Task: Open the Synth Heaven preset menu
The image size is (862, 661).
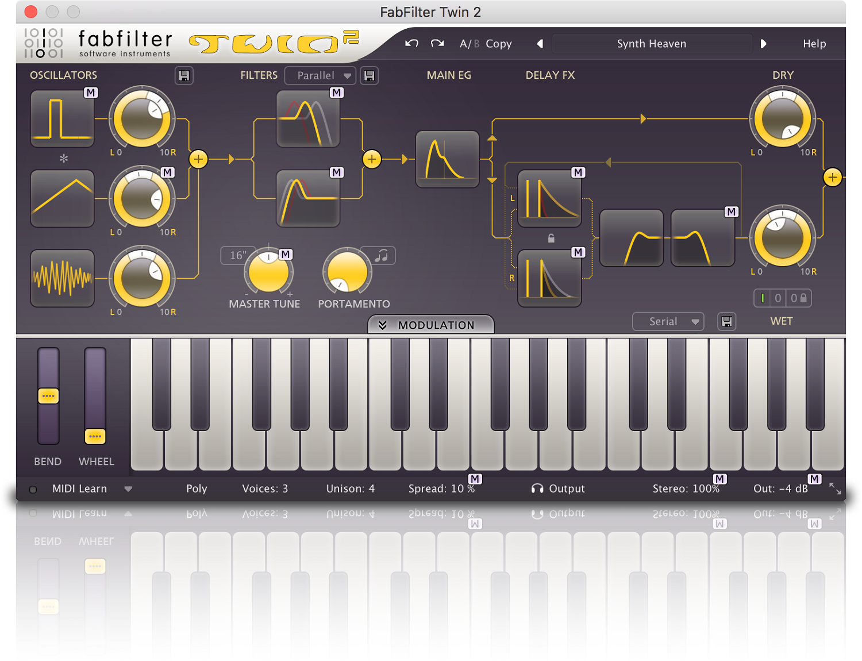Action: (x=652, y=44)
